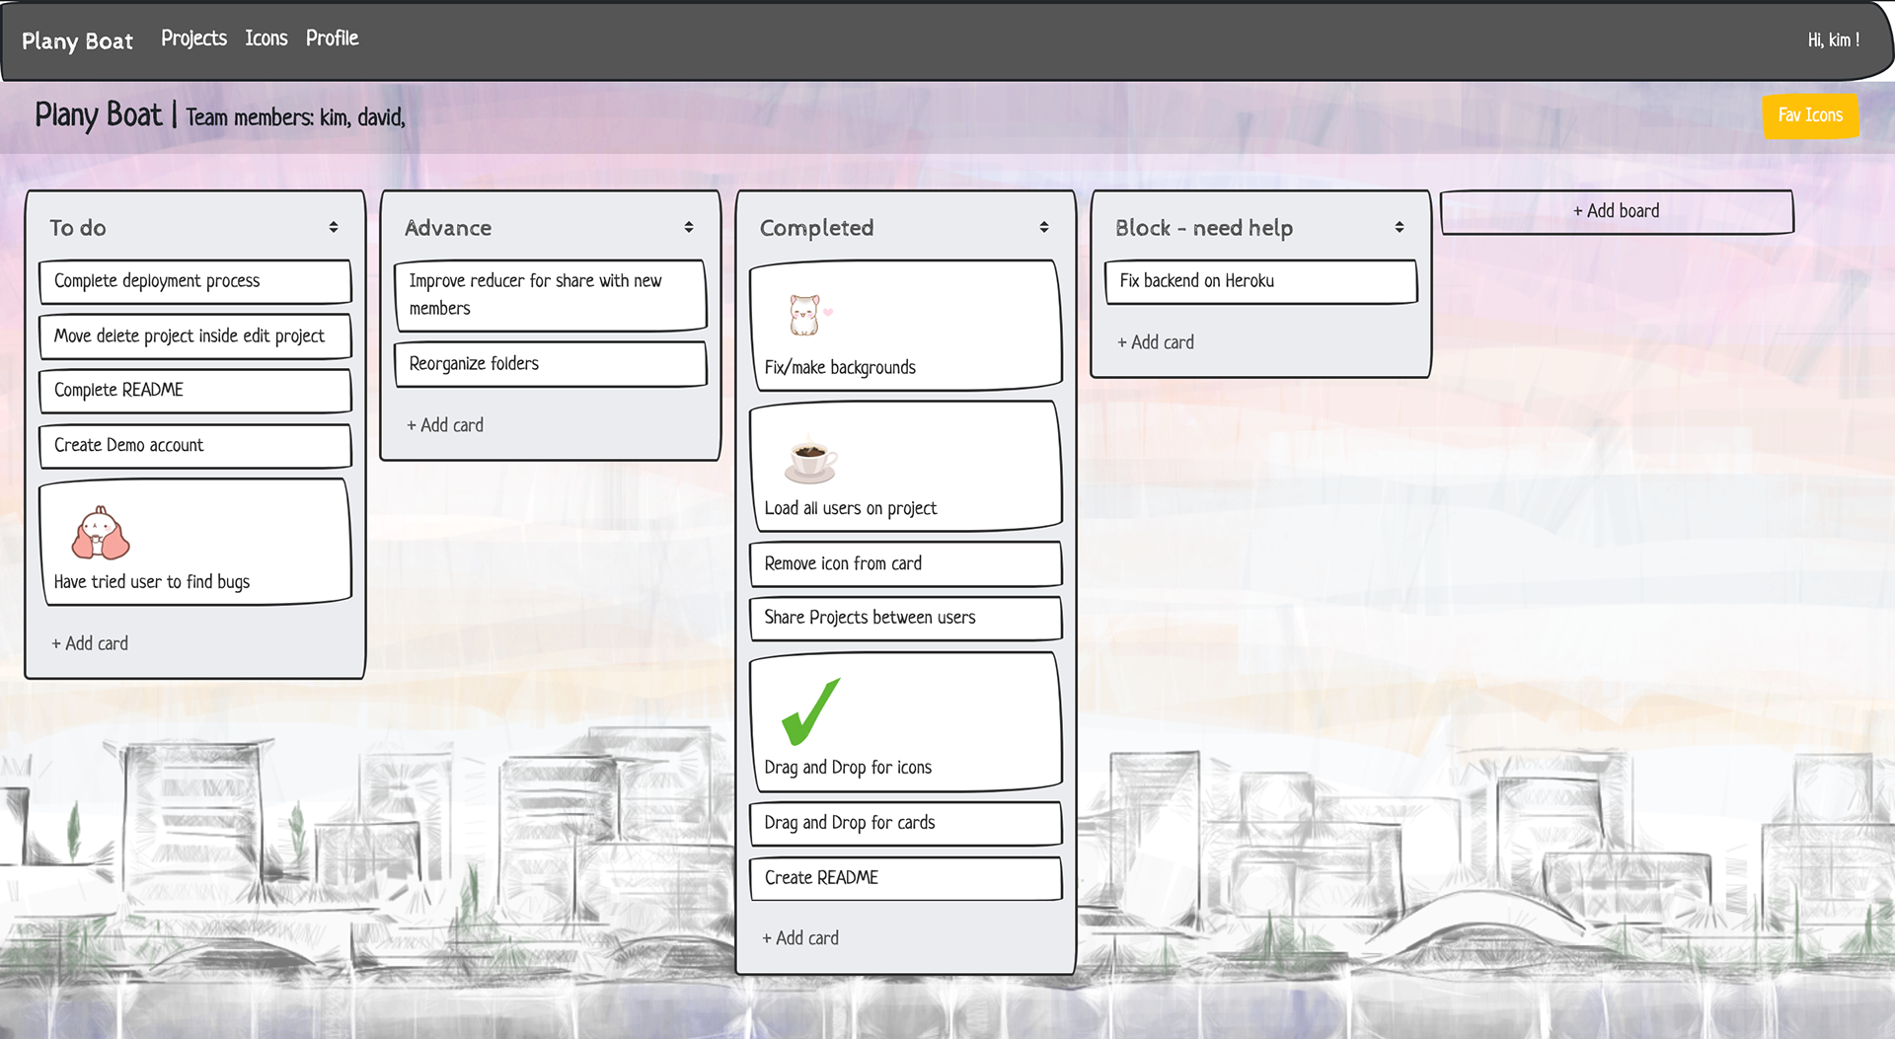Open the Projects menu item
Viewport: 1895px width, 1039px height.
[193, 38]
